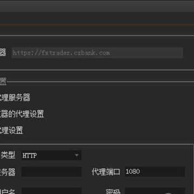Click the 代理端口 label
This screenshot has height=194, width=194.
point(106,172)
